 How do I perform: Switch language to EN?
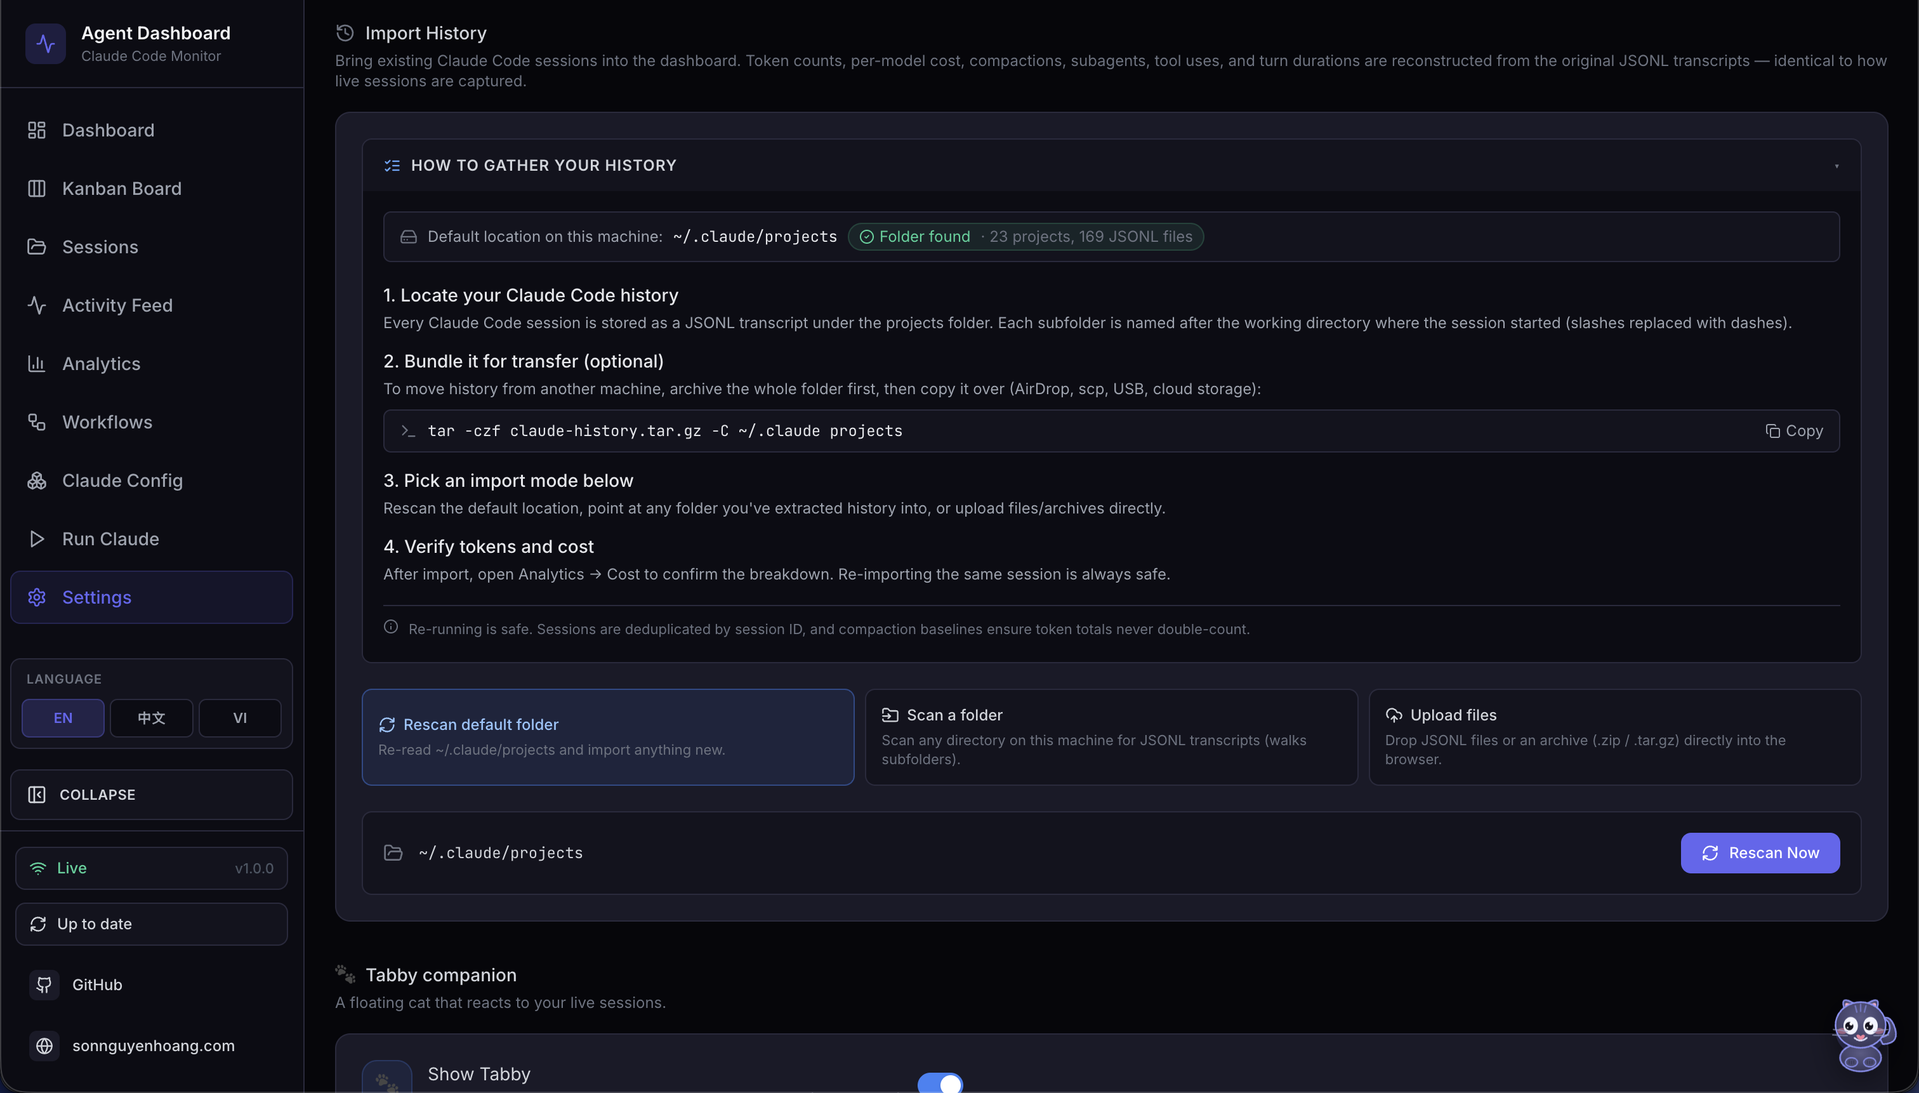coord(63,718)
